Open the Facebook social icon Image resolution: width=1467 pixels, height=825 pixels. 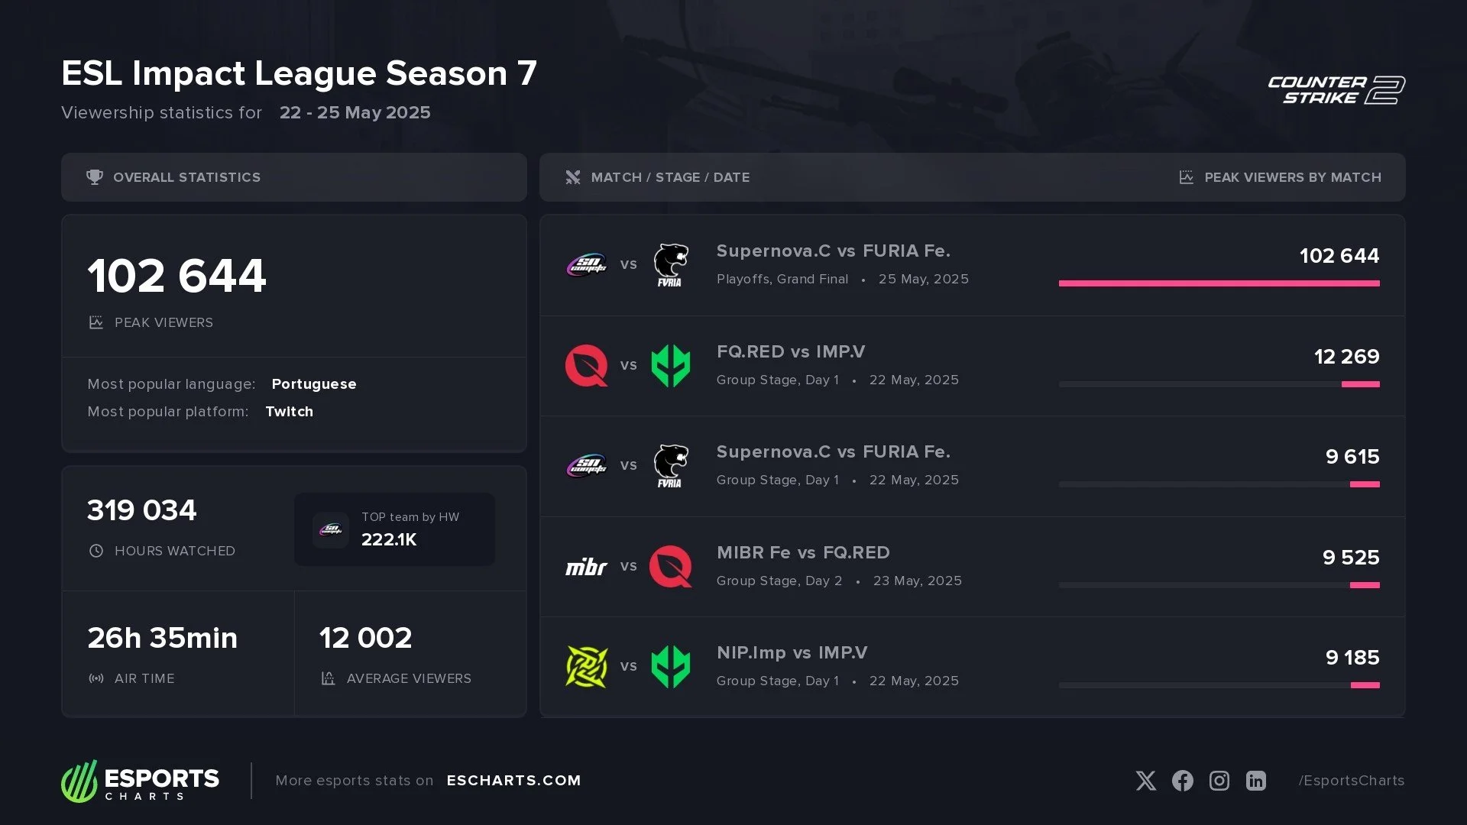(1182, 781)
